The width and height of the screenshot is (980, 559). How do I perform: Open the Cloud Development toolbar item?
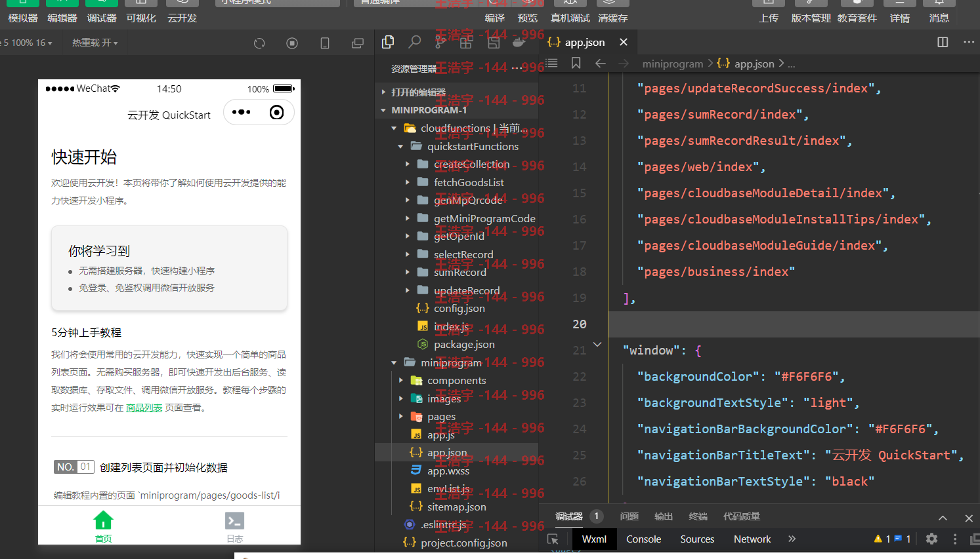point(182,18)
